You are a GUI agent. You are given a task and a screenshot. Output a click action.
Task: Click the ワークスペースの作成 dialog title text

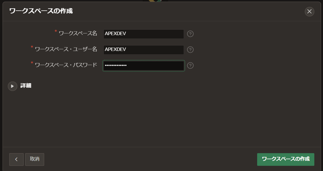click(x=41, y=11)
